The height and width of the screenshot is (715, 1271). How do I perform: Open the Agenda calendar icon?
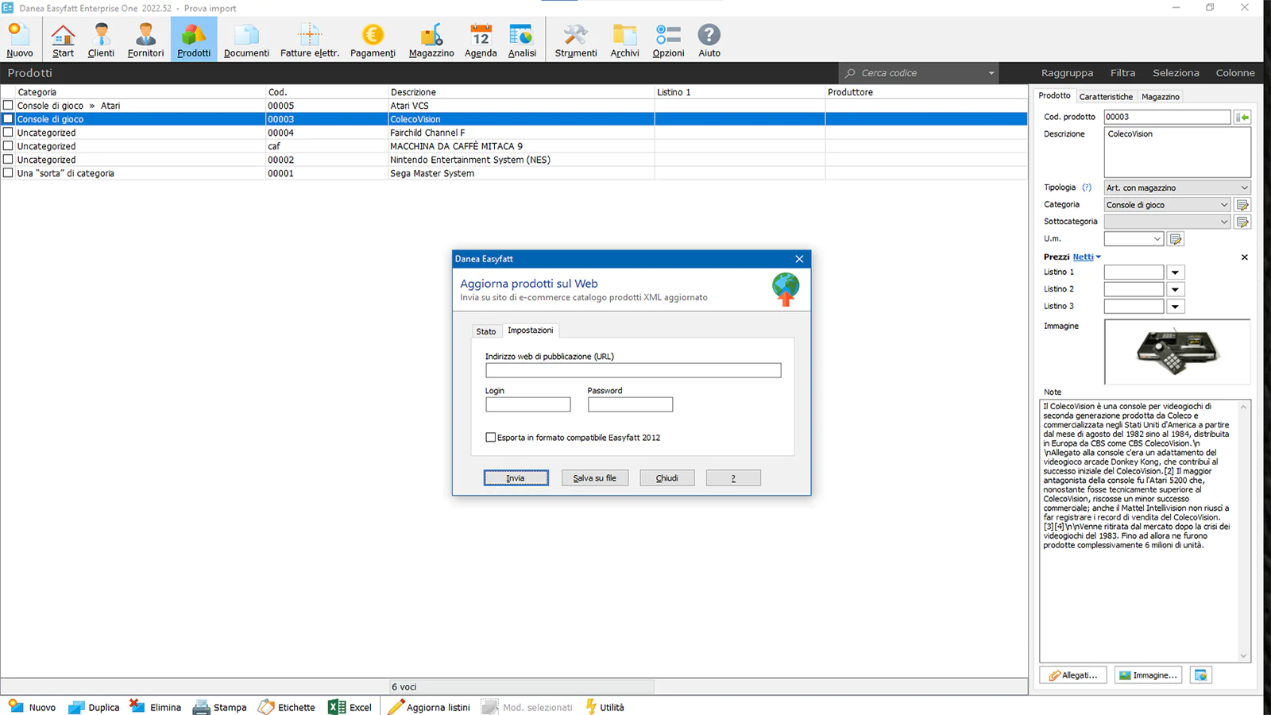481,40
